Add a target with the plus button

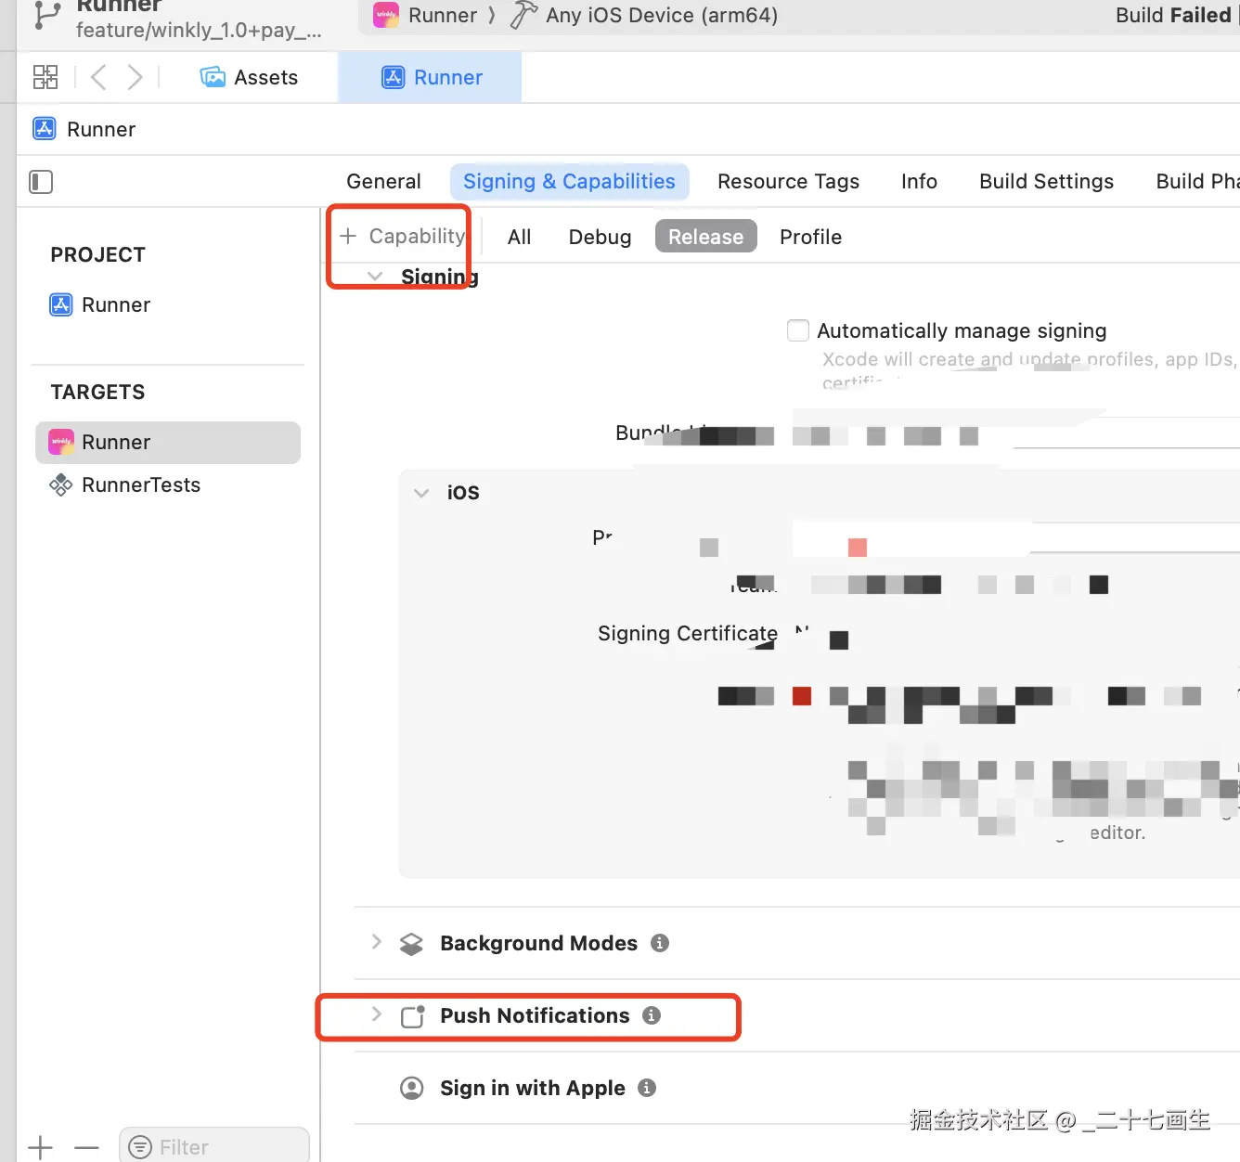[x=41, y=1147]
